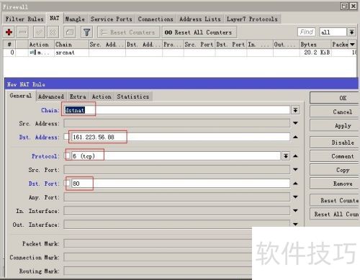Open the Statistics tab in New NAT Rule
The image size is (360, 280).
[133, 96]
